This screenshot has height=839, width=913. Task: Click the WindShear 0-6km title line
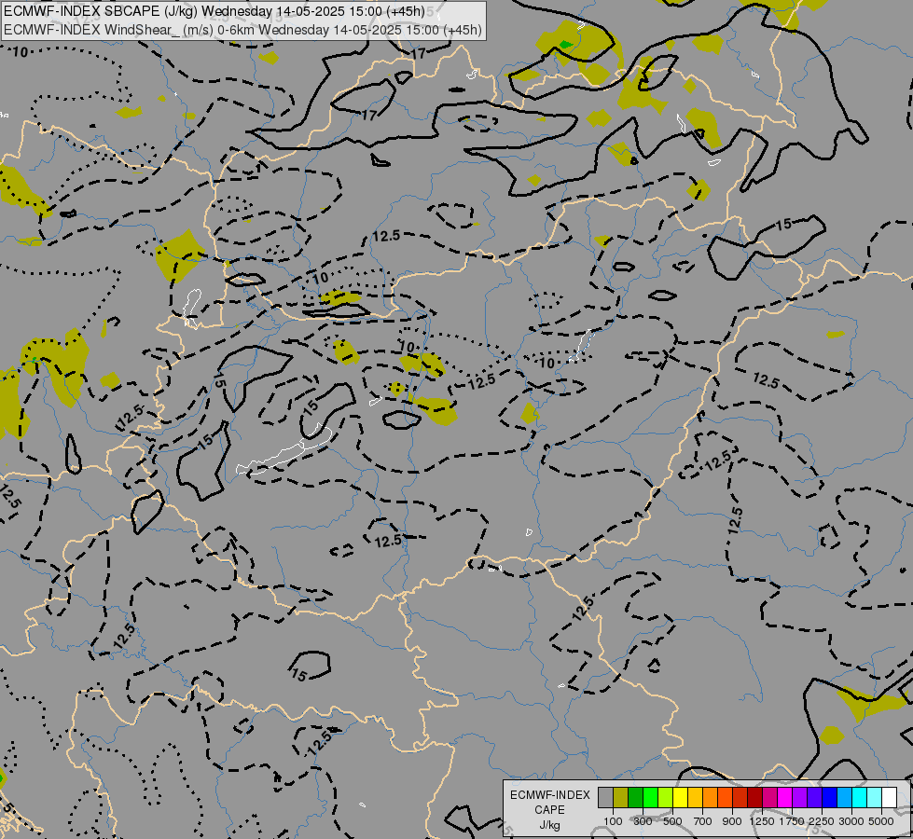[243, 30]
